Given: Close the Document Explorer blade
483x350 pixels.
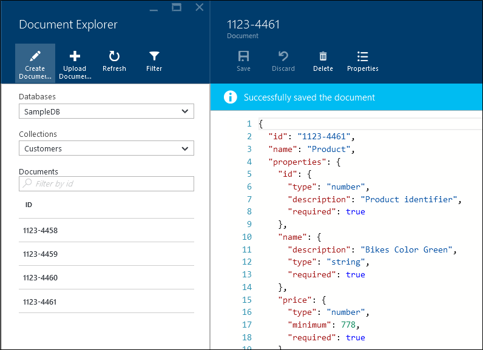Looking at the screenshot, I should click(x=200, y=7).
